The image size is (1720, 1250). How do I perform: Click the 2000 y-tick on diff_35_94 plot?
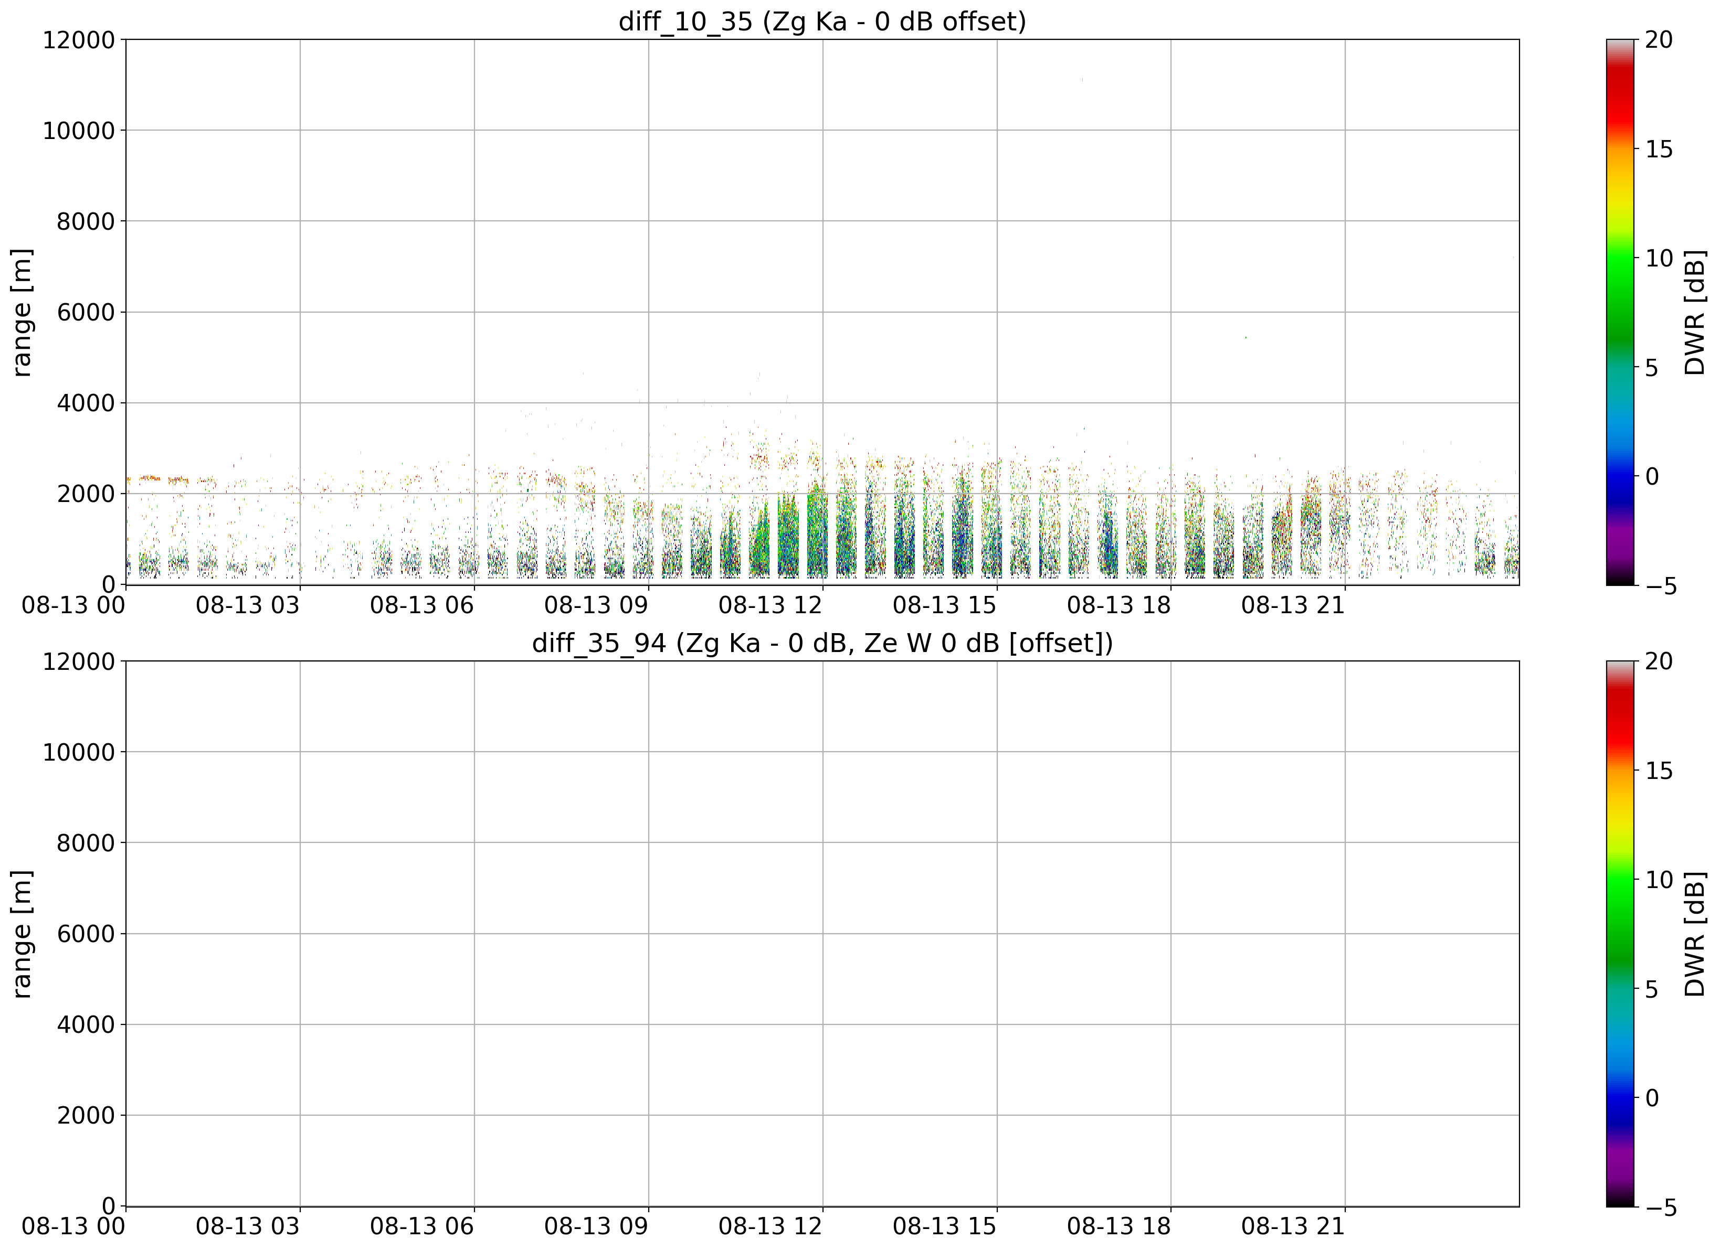click(86, 1115)
